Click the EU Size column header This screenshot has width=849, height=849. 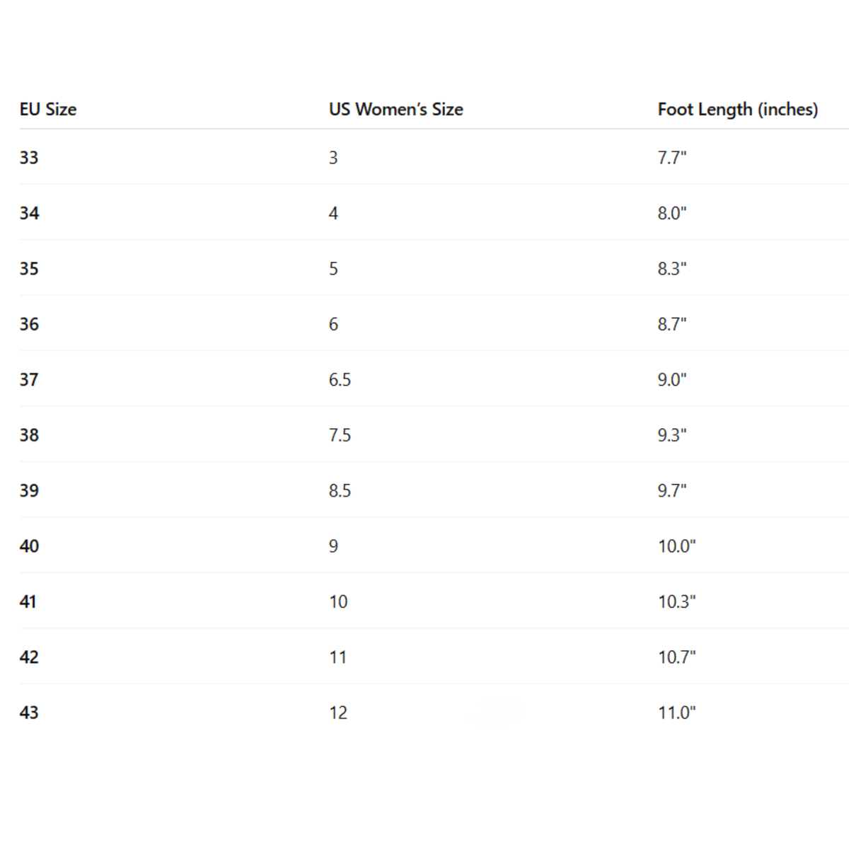click(48, 110)
